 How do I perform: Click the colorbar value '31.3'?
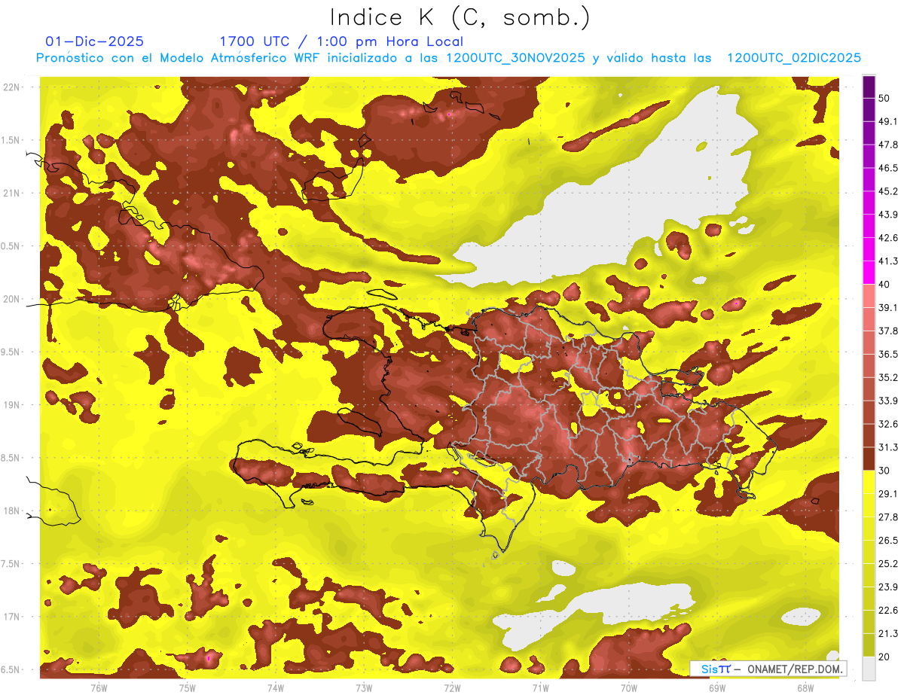(887, 447)
